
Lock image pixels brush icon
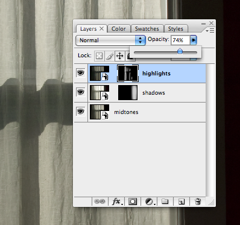(110, 55)
